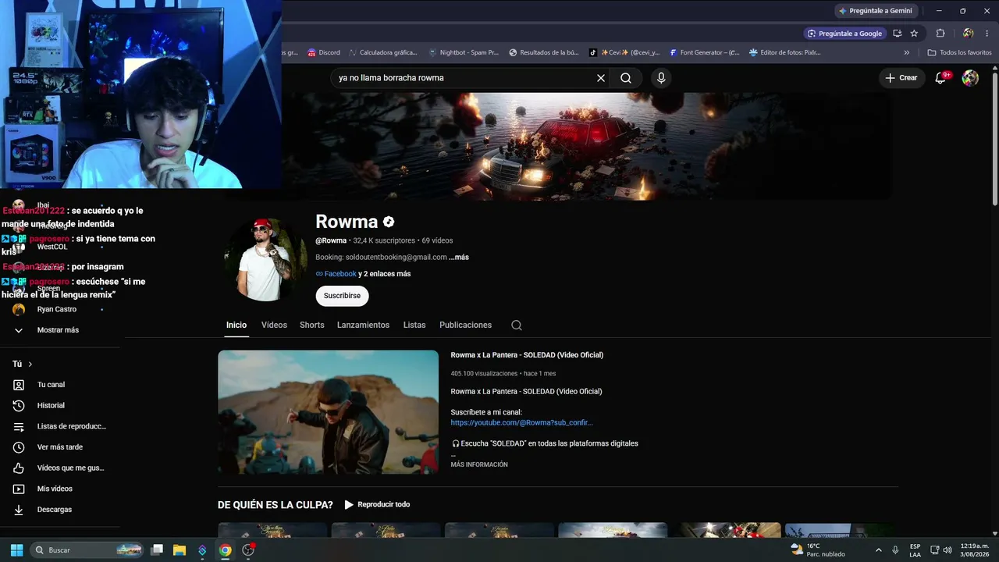Show the 2 enlaces más links
999x562 pixels.
(385, 274)
